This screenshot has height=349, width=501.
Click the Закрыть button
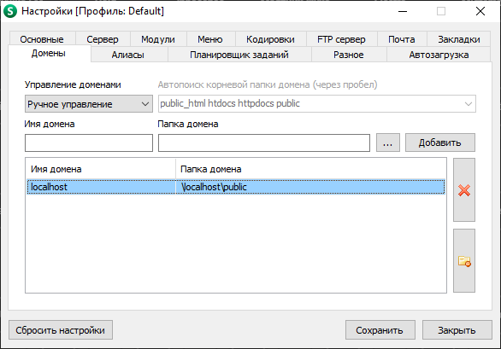point(457,330)
